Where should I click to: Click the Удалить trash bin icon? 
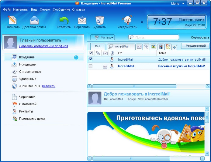coord(99,20)
